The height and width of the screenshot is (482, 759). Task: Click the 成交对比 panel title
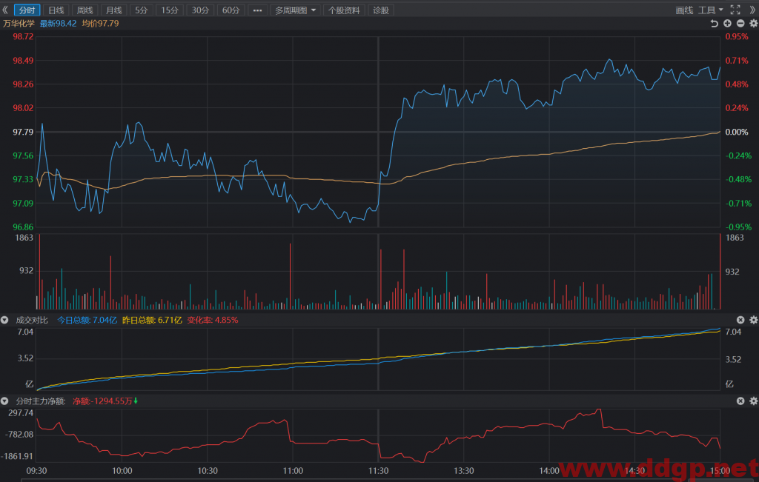(x=32, y=320)
